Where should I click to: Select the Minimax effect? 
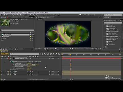(x=110, y=41)
